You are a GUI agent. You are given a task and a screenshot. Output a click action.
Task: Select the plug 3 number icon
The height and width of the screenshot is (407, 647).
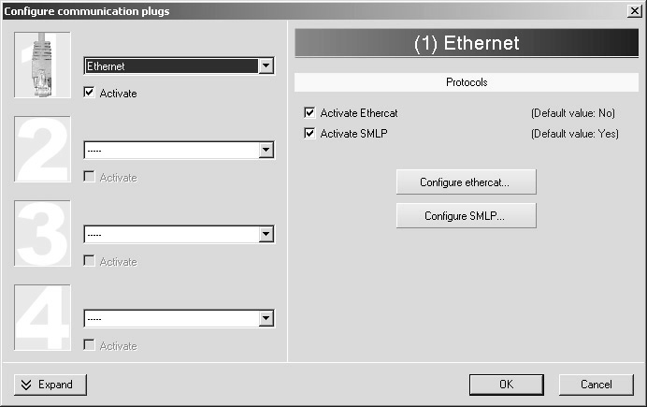coord(42,233)
